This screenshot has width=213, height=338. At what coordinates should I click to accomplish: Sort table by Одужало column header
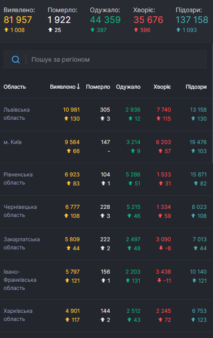(x=128, y=87)
